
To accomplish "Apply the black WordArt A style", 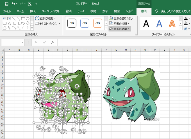I will coord(146,24).
